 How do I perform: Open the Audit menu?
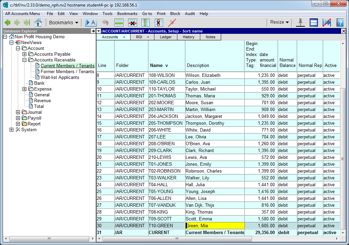point(190,14)
